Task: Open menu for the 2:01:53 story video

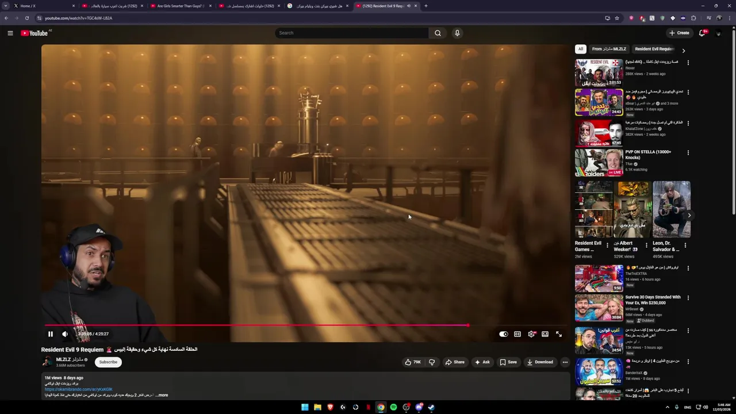Action: pyautogui.click(x=688, y=62)
